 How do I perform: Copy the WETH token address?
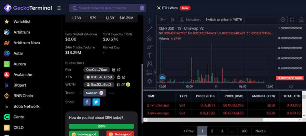(118, 84)
